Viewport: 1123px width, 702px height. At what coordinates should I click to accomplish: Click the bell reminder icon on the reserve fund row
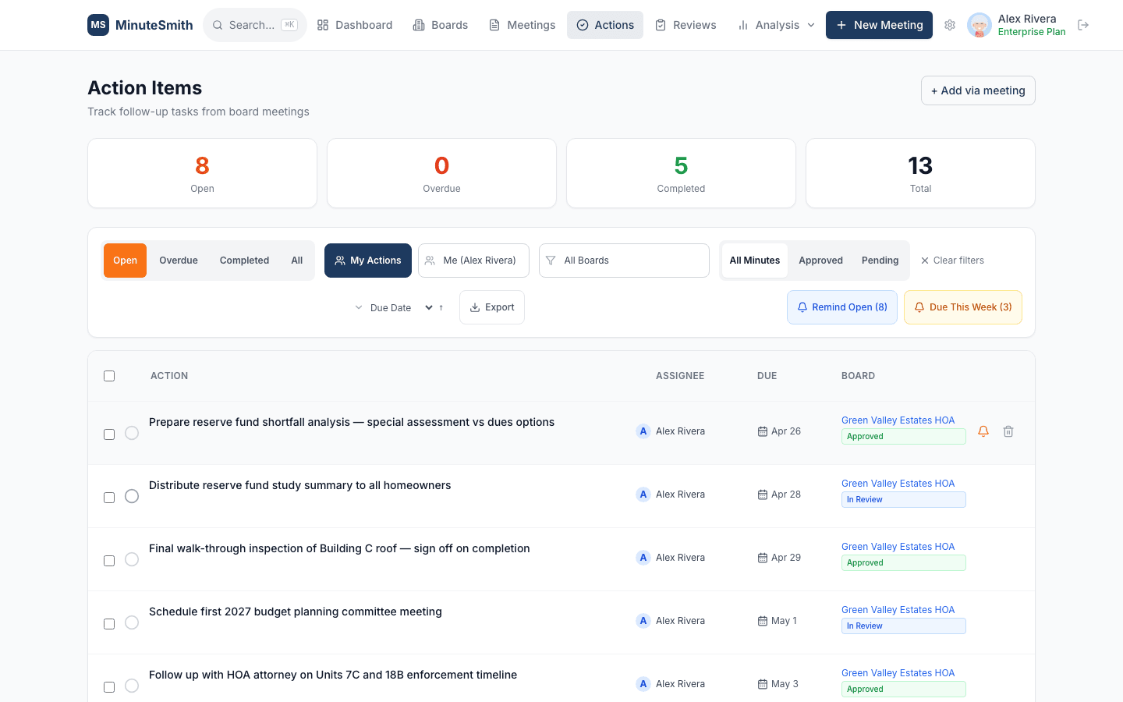[x=983, y=431]
